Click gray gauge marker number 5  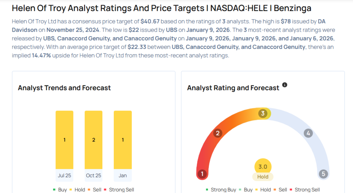[323, 174]
